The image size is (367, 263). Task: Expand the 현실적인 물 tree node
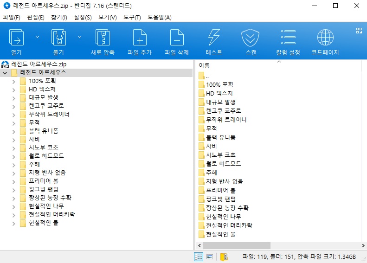click(13, 224)
